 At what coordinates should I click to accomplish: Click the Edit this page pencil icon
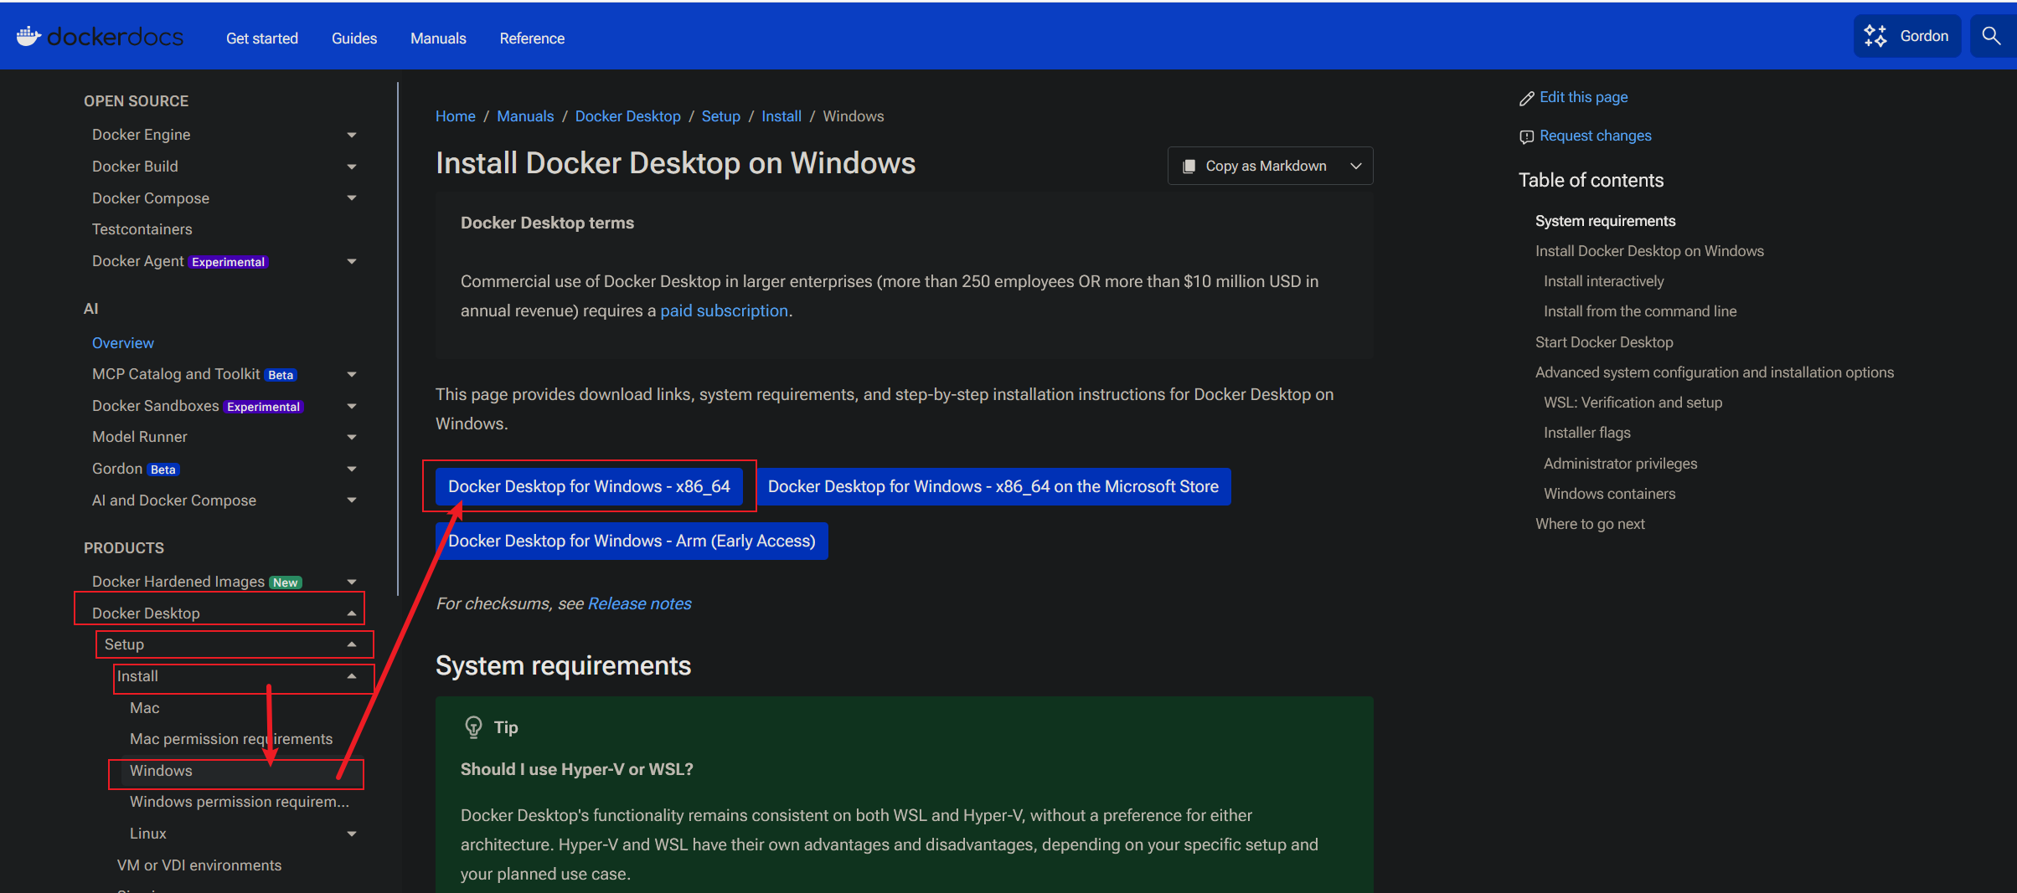[x=1526, y=99]
